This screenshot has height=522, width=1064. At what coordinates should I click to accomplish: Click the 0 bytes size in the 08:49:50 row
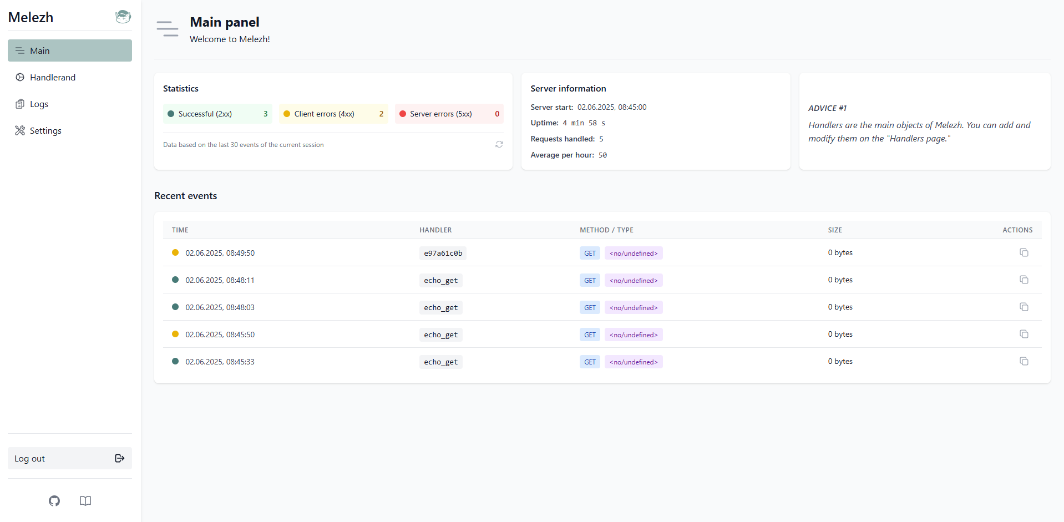pyautogui.click(x=840, y=252)
